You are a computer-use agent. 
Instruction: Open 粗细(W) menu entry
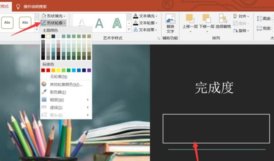point(66,100)
